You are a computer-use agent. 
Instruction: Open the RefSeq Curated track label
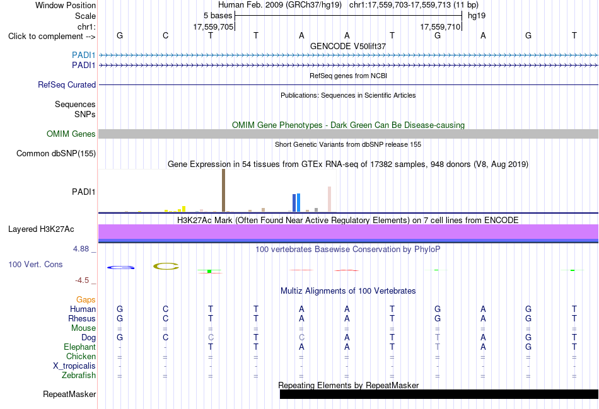click(x=66, y=85)
